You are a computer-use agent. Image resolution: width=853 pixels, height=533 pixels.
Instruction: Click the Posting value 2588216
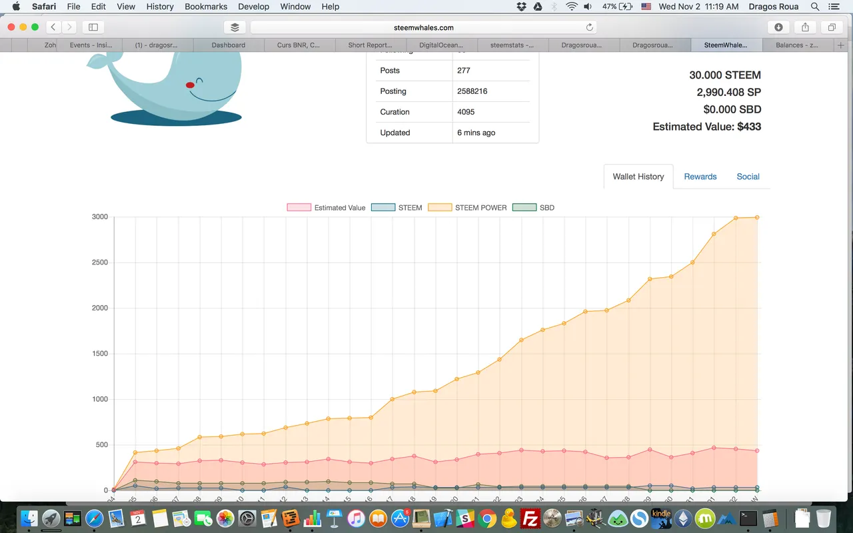[472, 91]
